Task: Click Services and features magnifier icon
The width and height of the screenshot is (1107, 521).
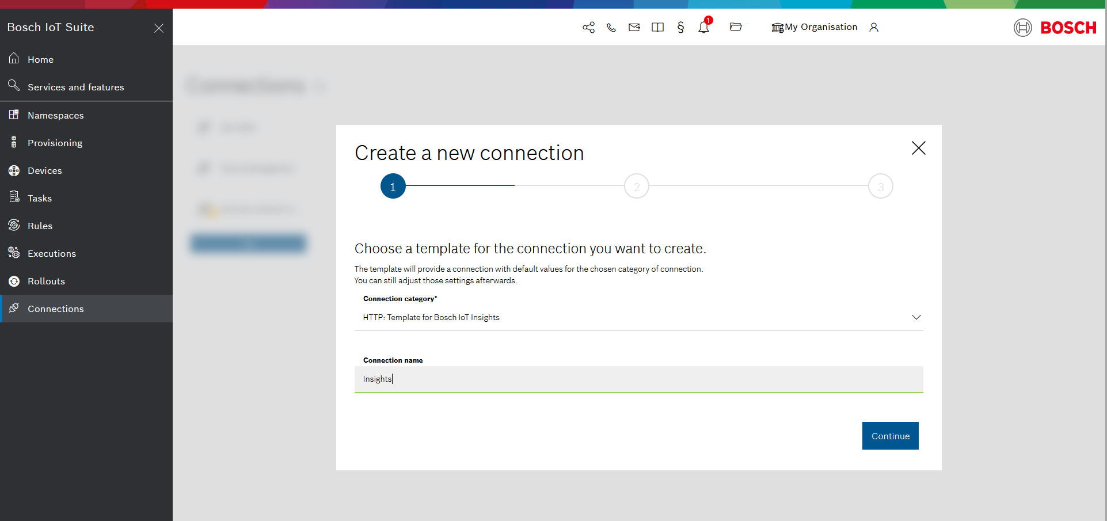Action: point(14,86)
